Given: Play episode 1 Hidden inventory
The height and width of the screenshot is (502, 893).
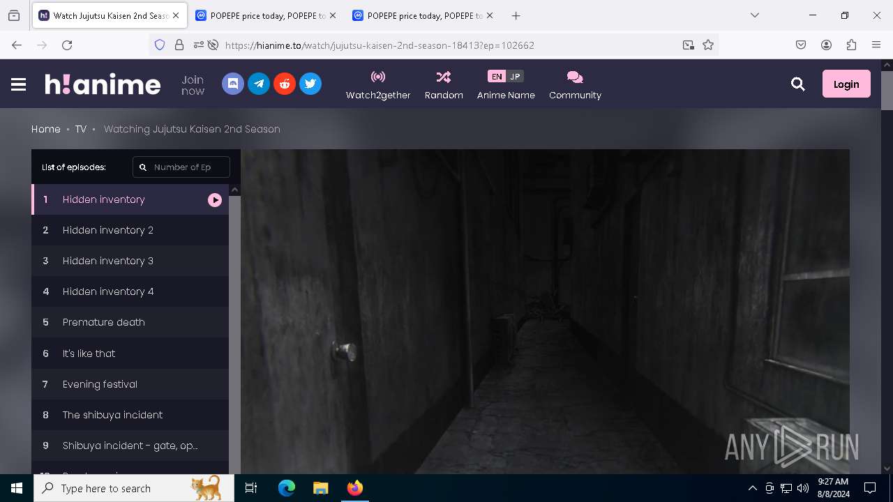Looking at the screenshot, I should (130, 199).
